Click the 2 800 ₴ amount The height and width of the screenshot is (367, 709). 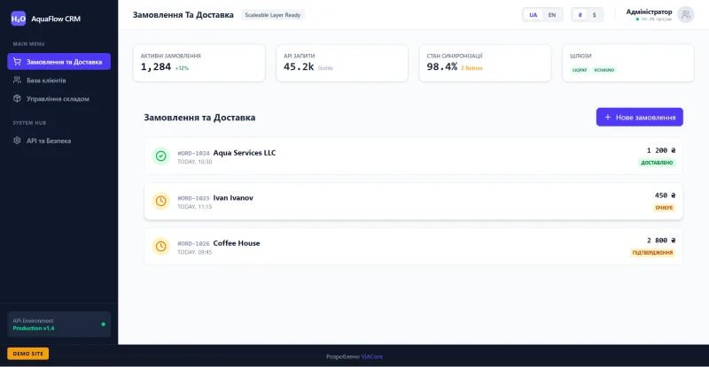tap(661, 241)
